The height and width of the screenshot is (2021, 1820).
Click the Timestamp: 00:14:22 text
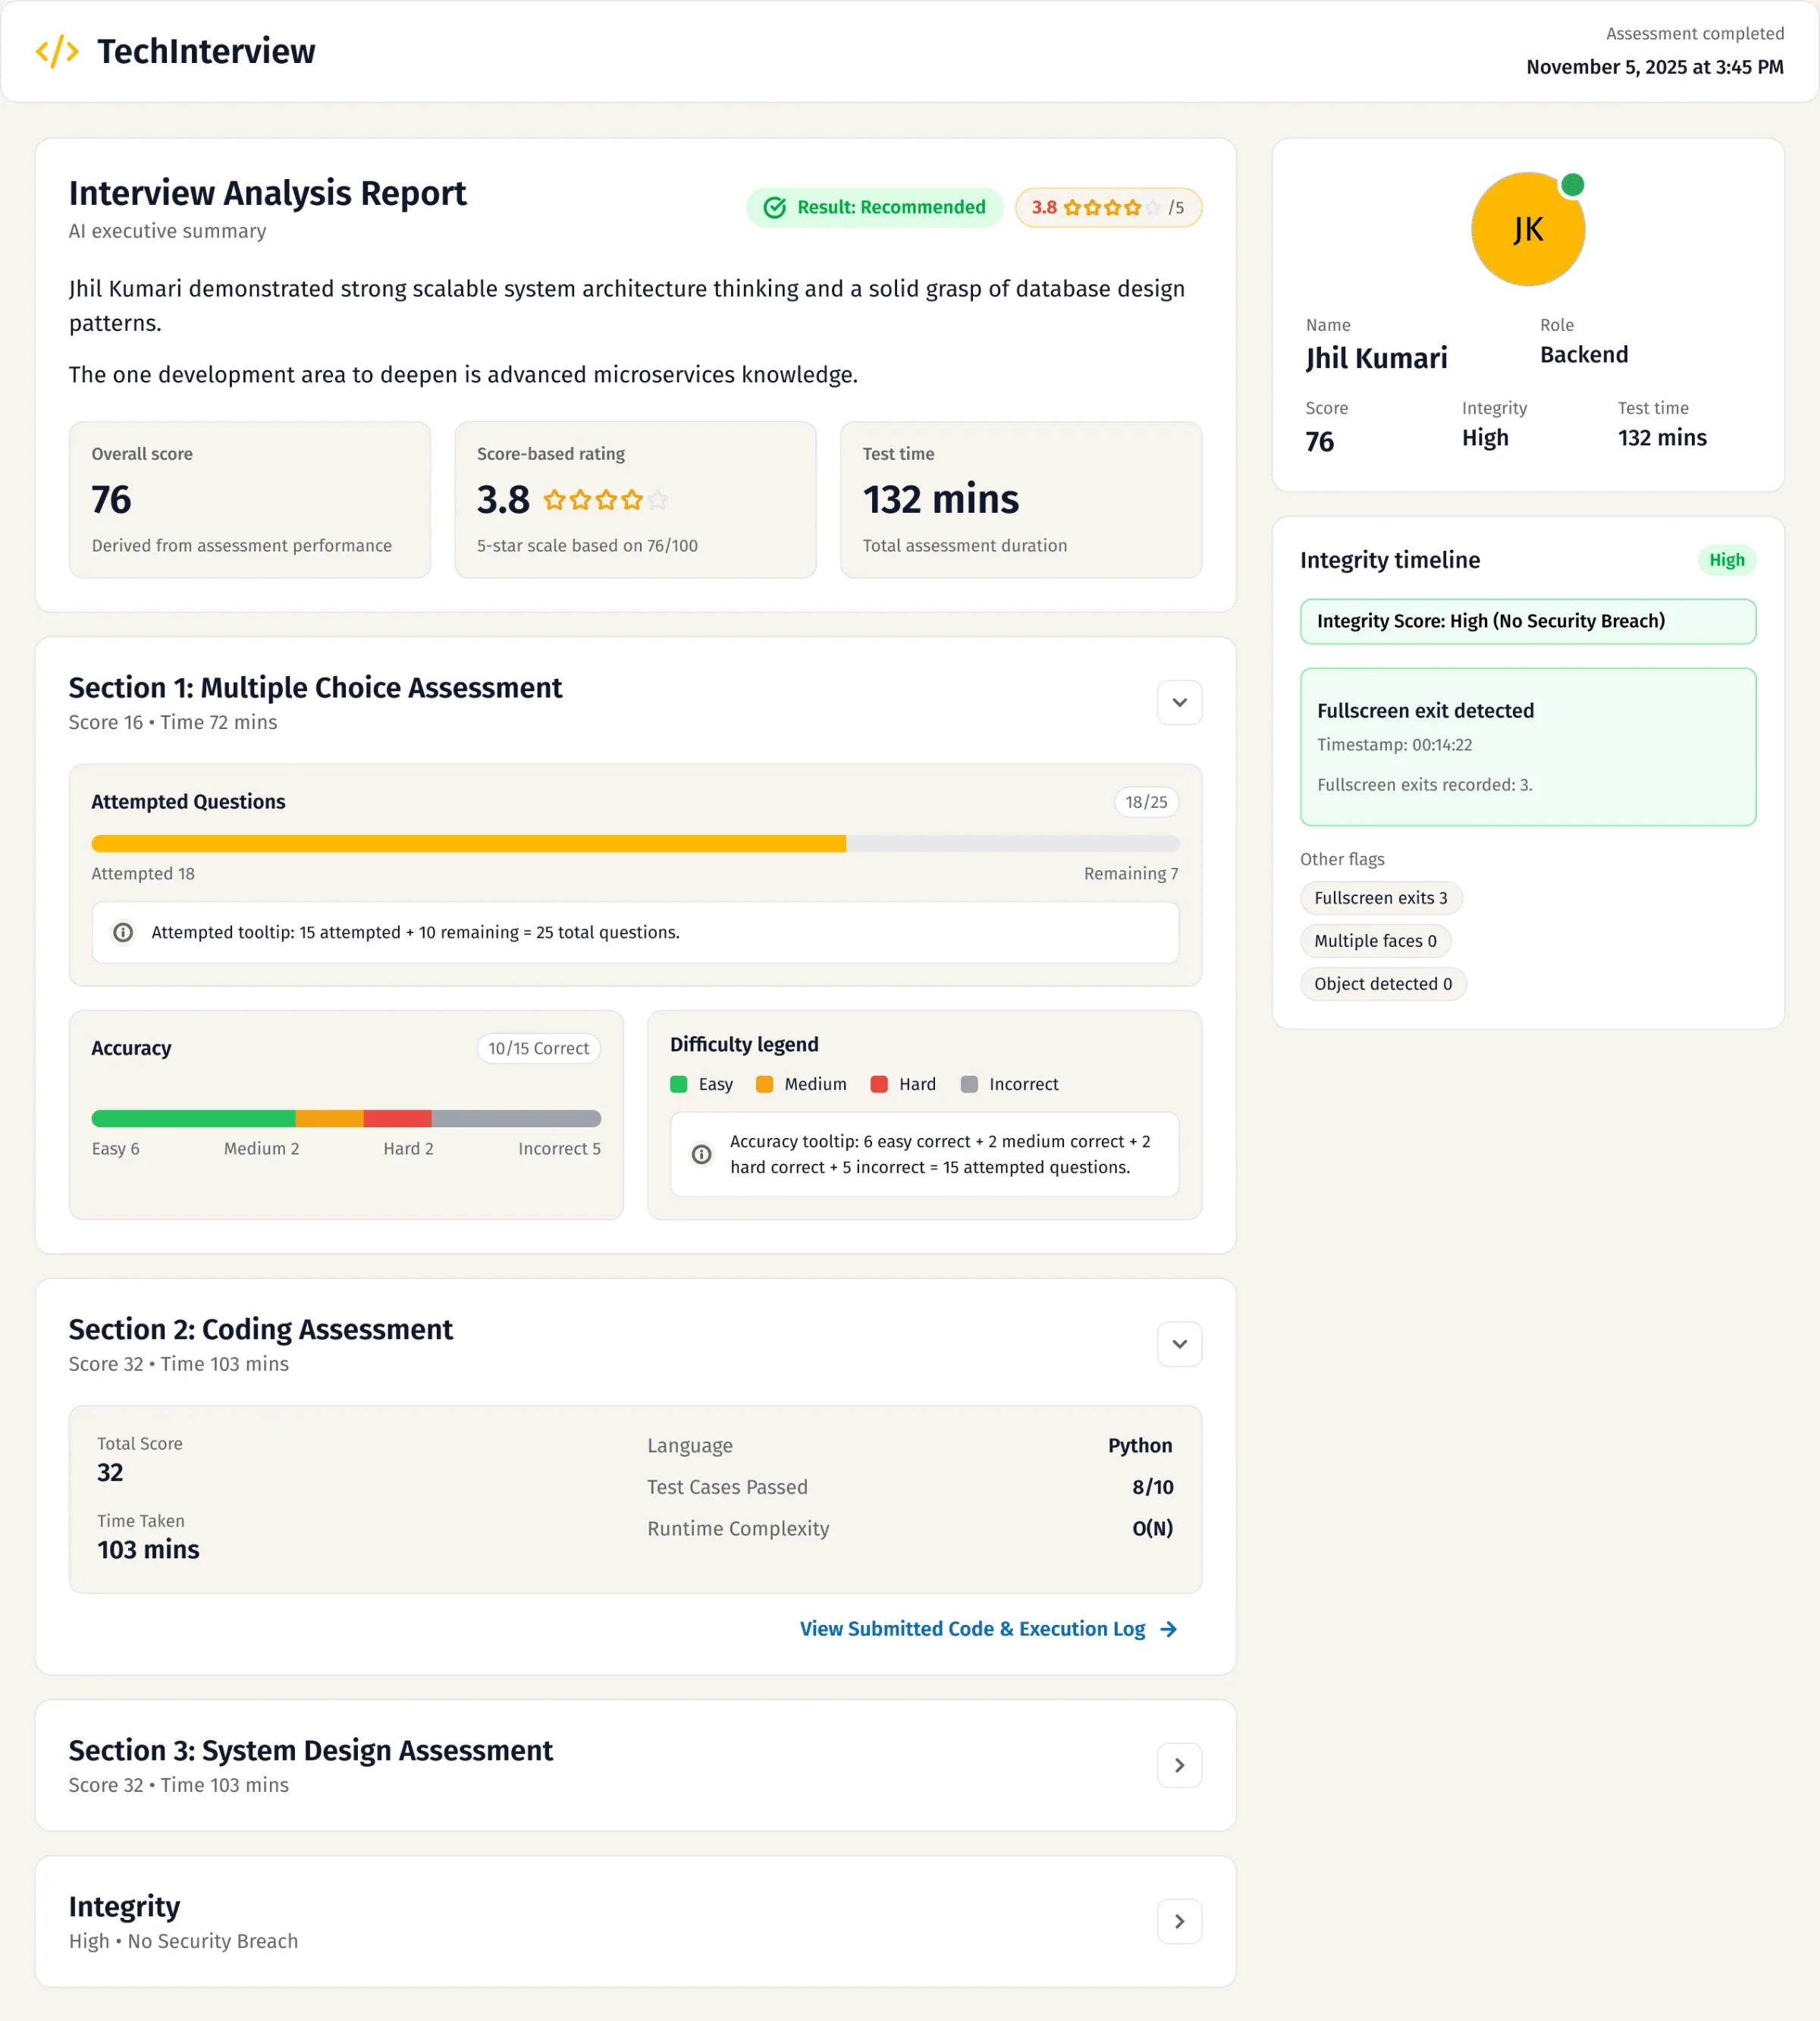[1394, 746]
